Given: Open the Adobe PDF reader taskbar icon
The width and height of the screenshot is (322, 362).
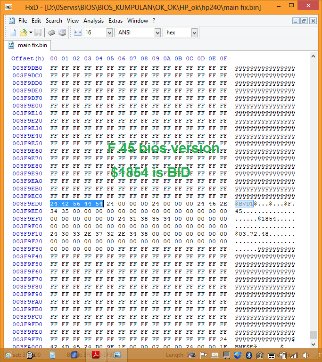Looking at the screenshot, I should [x=96, y=355].
